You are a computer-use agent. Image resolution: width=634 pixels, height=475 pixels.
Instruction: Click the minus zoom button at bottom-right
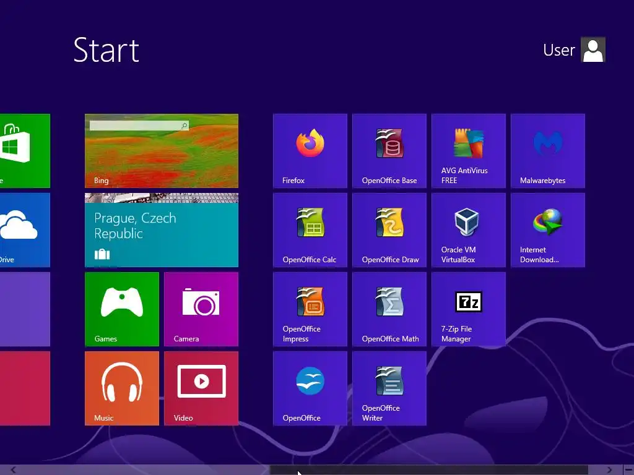click(x=629, y=470)
